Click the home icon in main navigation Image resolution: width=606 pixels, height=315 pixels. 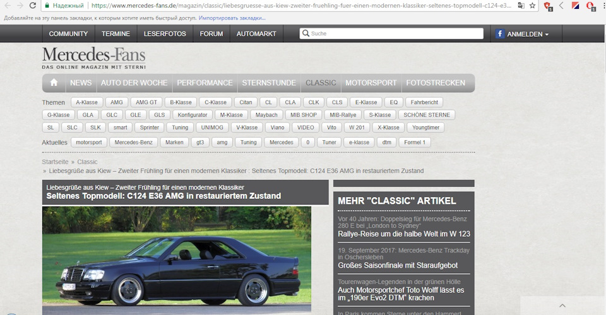(x=54, y=83)
